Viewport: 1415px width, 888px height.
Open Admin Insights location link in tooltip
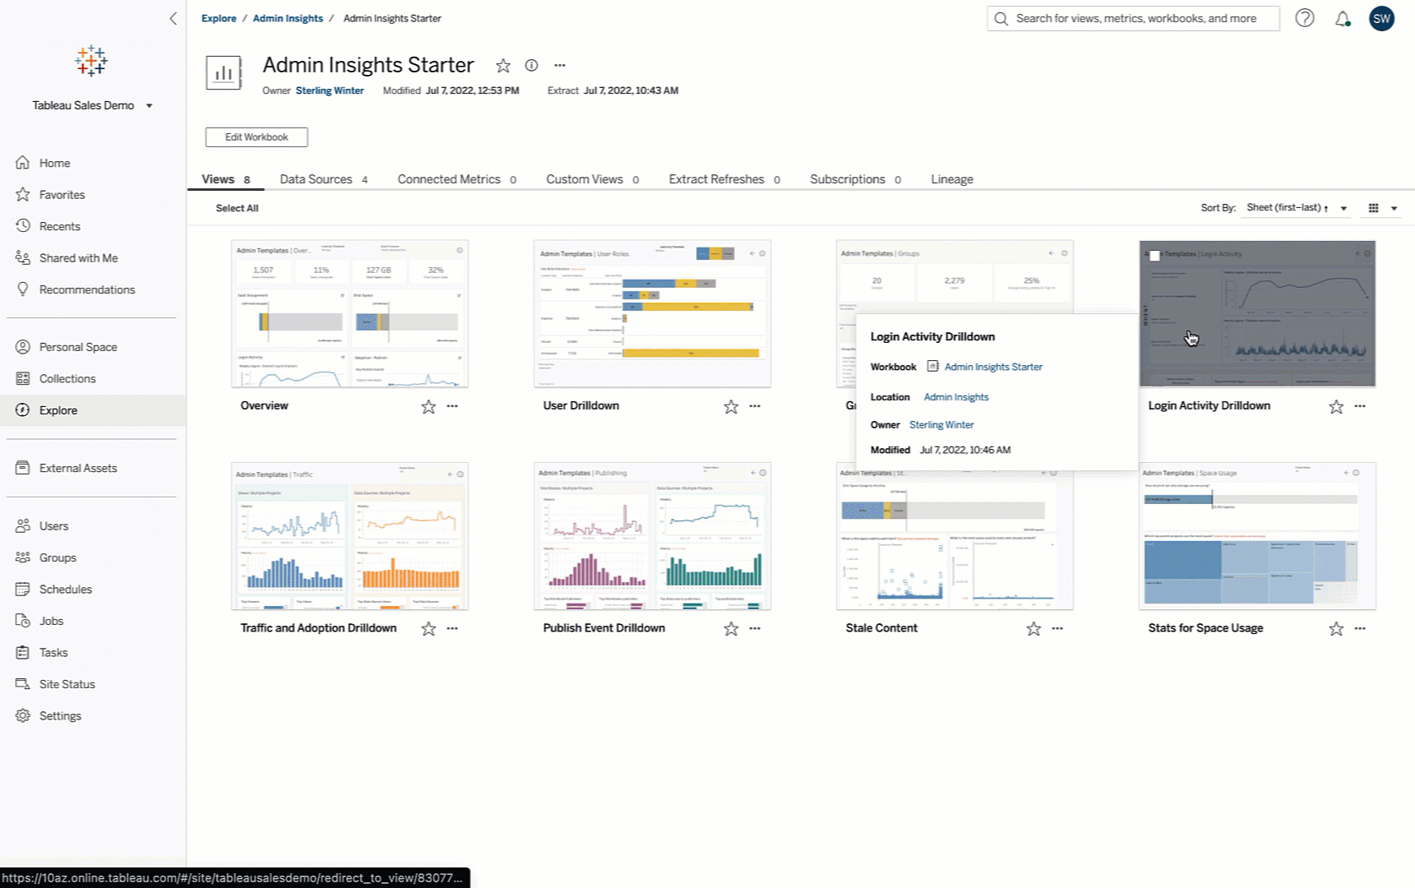[956, 397]
